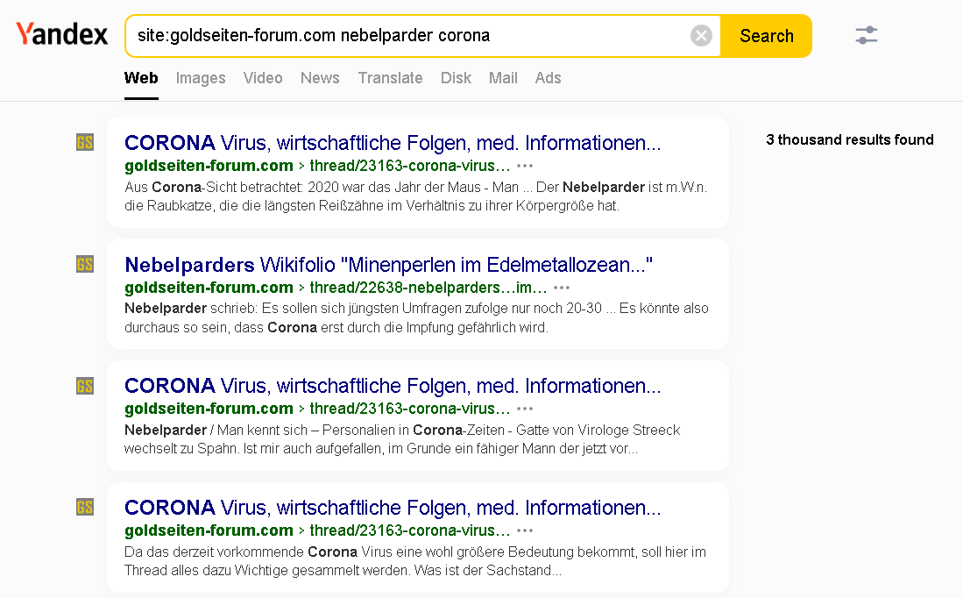Click the Yandex logo
Screen dimensions: 963x598
(x=62, y=35)
